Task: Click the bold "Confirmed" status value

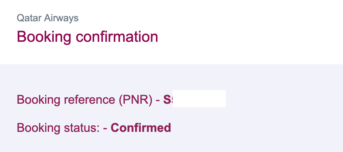Action: coord(141,128)
